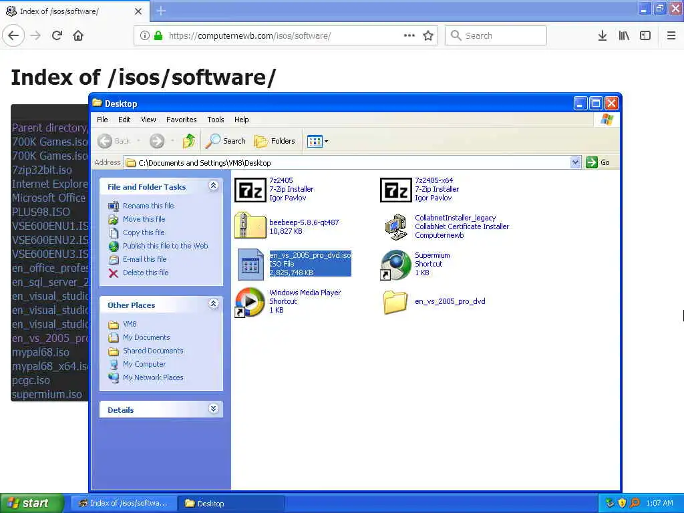Screen dimensions: 684x513
Task: Select the Windows Media Player shortcut icon
Action: (250, 302)
